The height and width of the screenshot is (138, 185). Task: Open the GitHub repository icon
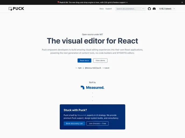(149, 9)
